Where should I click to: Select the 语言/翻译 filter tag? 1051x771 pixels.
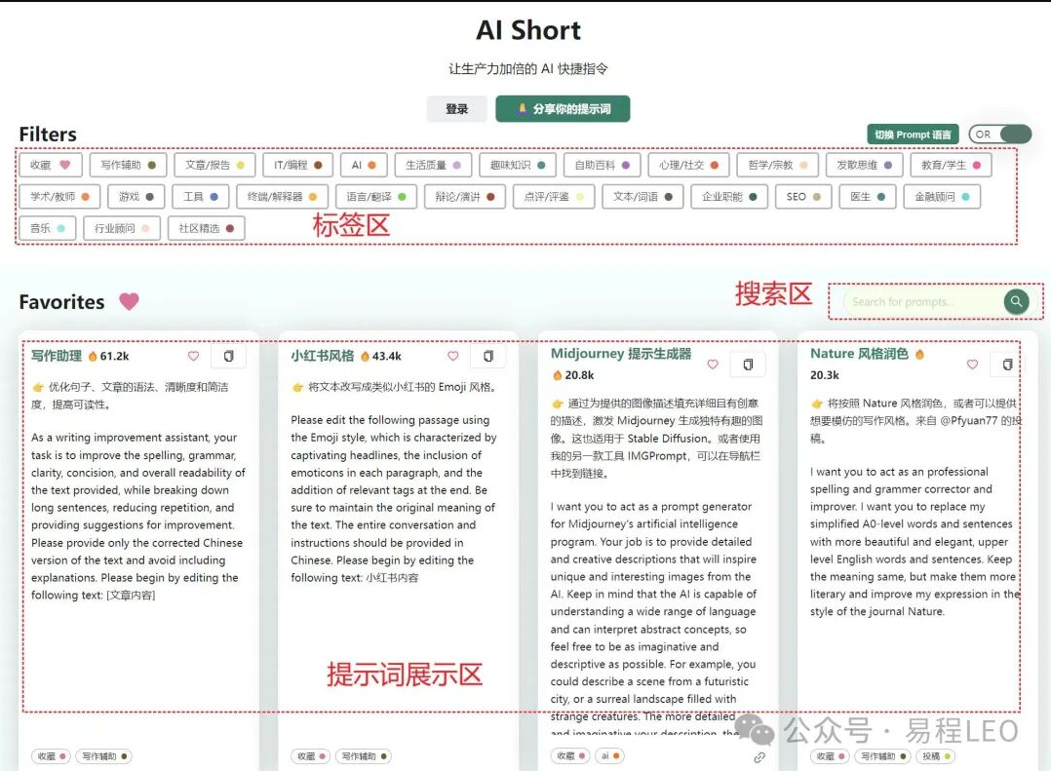pos(376,197)
